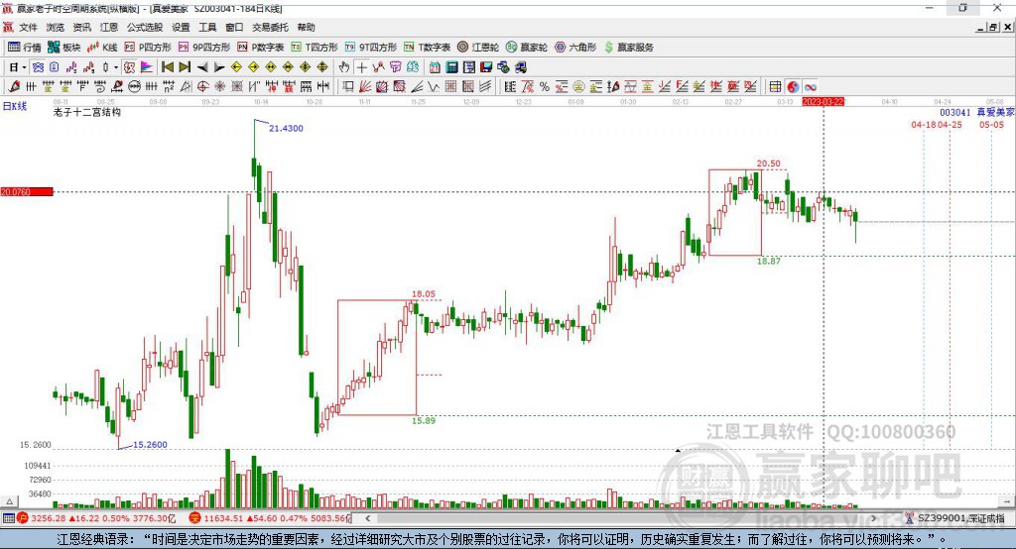
Task: Click the 11634.51 index status entry
Action: 271,518
